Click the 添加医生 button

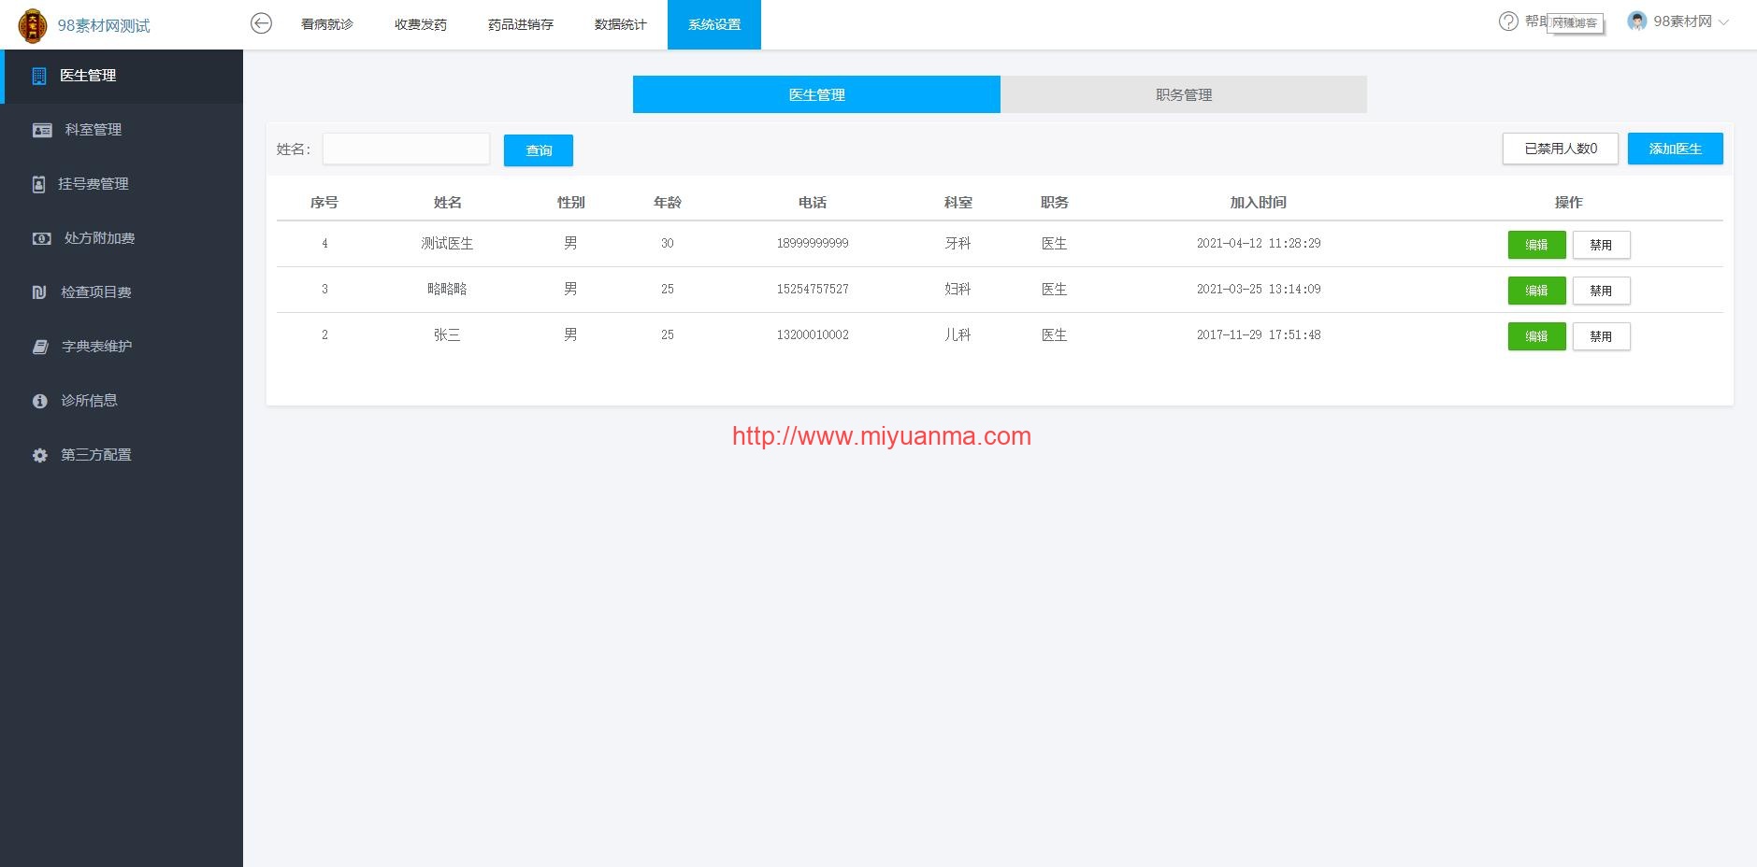tap(1676, 149)
